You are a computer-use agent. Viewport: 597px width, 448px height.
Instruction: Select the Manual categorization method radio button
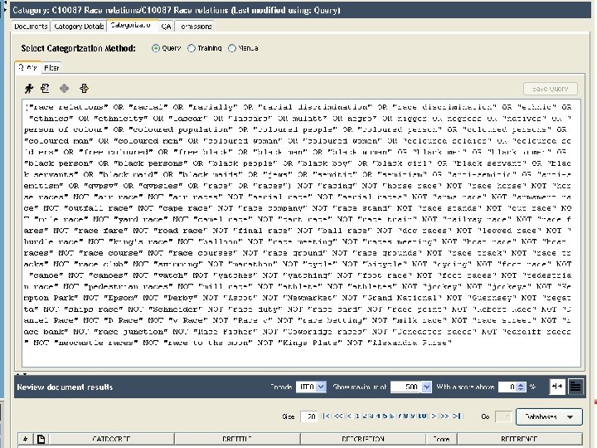[x=232, y=48]
